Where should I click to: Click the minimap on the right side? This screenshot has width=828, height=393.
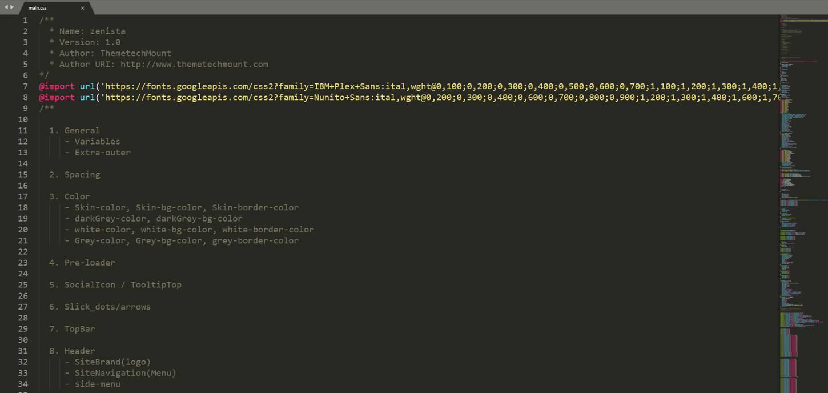803,203
